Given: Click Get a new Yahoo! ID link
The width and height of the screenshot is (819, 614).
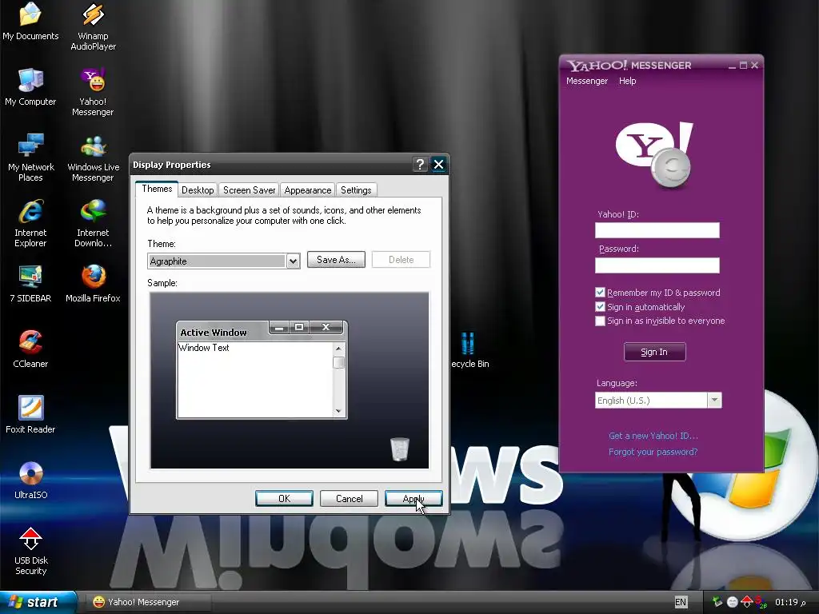Looking at the screenshot, I should click(653, 436).
